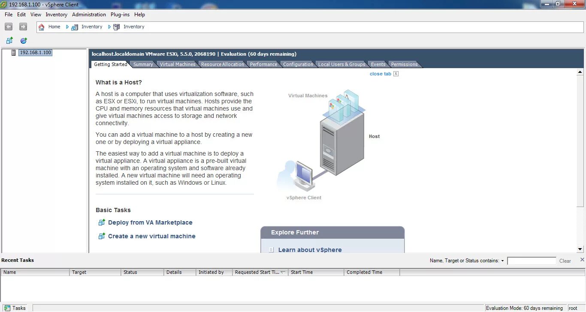Click the Initiated by column header
This screenshot has height=312, width=586.
(214, 272)
